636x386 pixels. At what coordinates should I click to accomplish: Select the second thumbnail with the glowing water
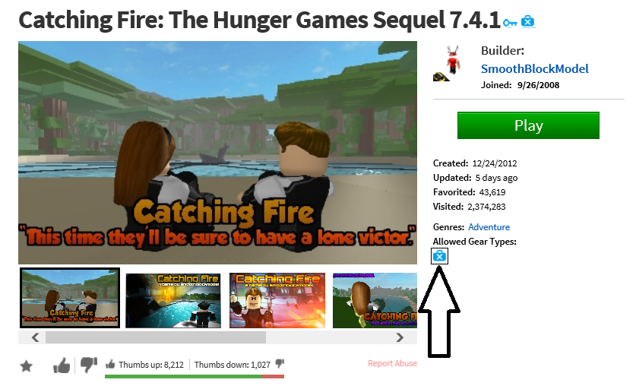click(173, 300)
